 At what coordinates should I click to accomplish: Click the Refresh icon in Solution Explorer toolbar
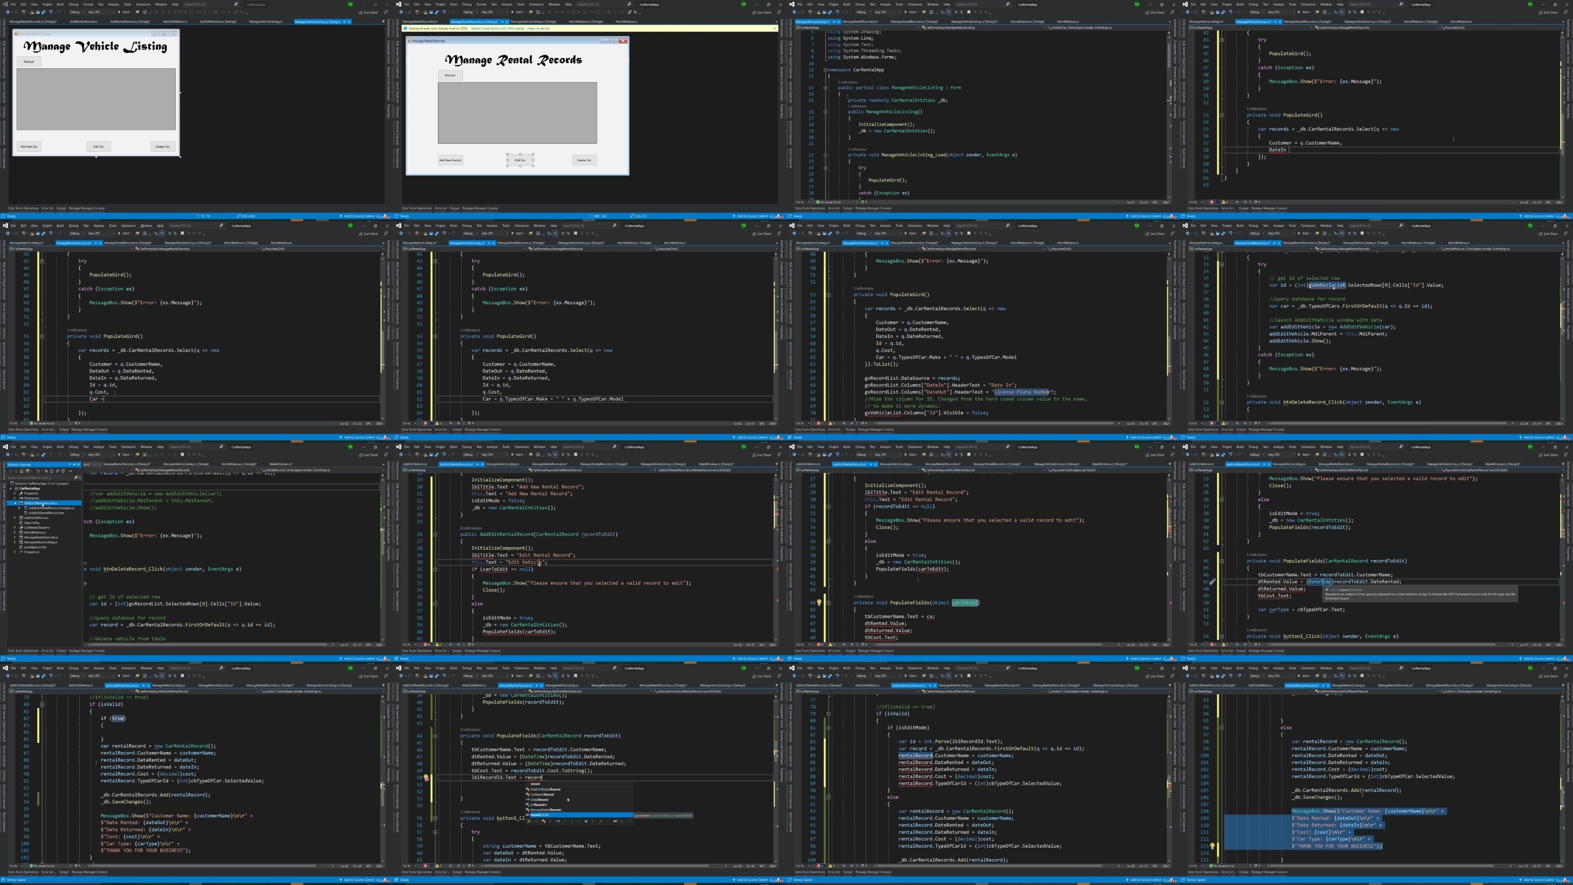pyautogui.click(x=52, y=472)
